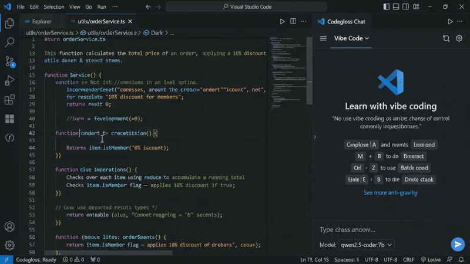This screenshot has width=470, height=264.
Task: Open editor More Actions ellipsis
Action: (x=303, y=21)
